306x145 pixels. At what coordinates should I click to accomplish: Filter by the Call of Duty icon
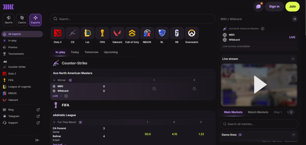pos(132,33)
